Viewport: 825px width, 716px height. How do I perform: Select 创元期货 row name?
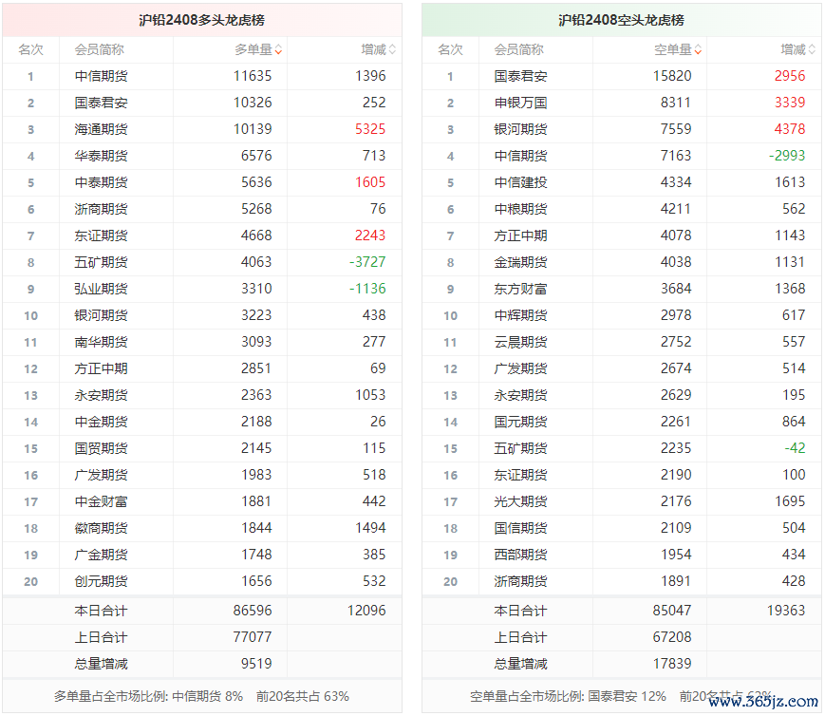coord(101,581)
